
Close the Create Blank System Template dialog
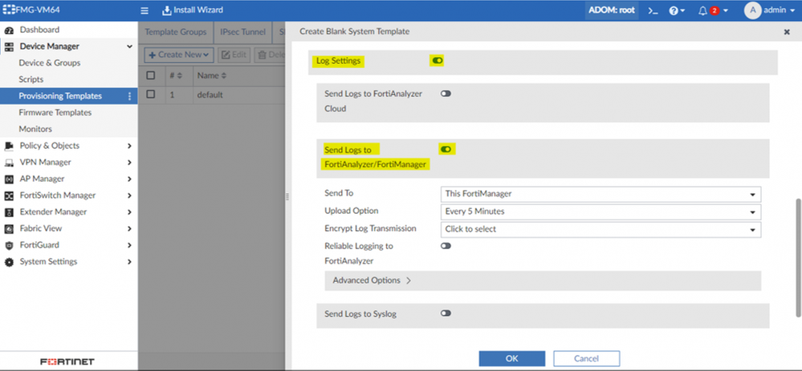[786, 31]
